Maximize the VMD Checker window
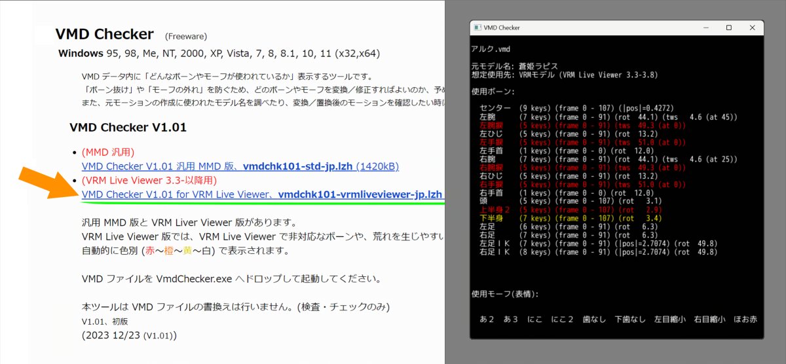The image size is (786, 364). tap(729, 27)
